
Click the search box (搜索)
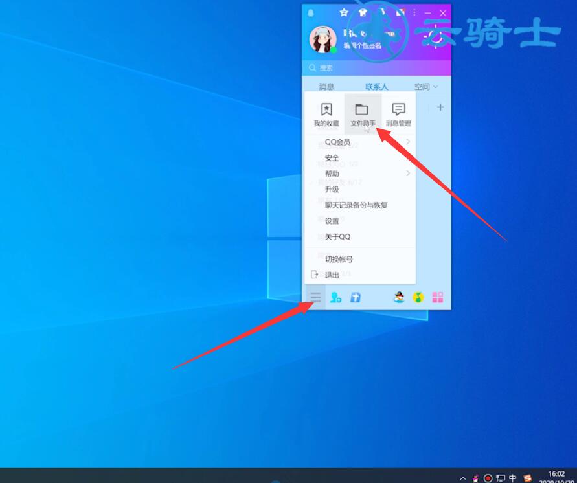376,68
